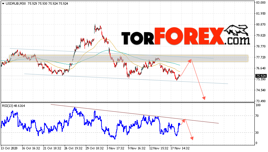Click the time label 21 Oct 18:32
This screenshot has height=152, width=268.
[52, 148]
